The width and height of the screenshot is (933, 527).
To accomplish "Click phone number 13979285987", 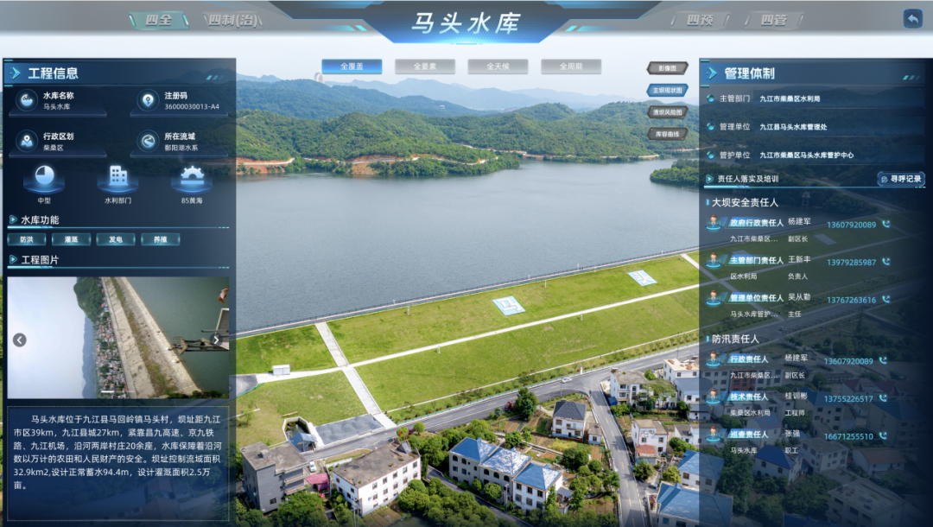I will [x=852, y=263].
